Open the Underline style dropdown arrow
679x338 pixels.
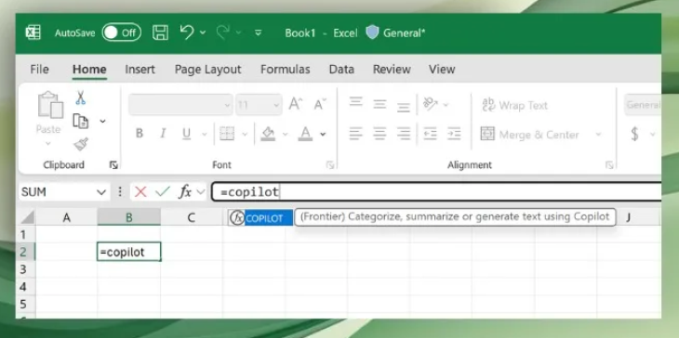pos(205,135)
